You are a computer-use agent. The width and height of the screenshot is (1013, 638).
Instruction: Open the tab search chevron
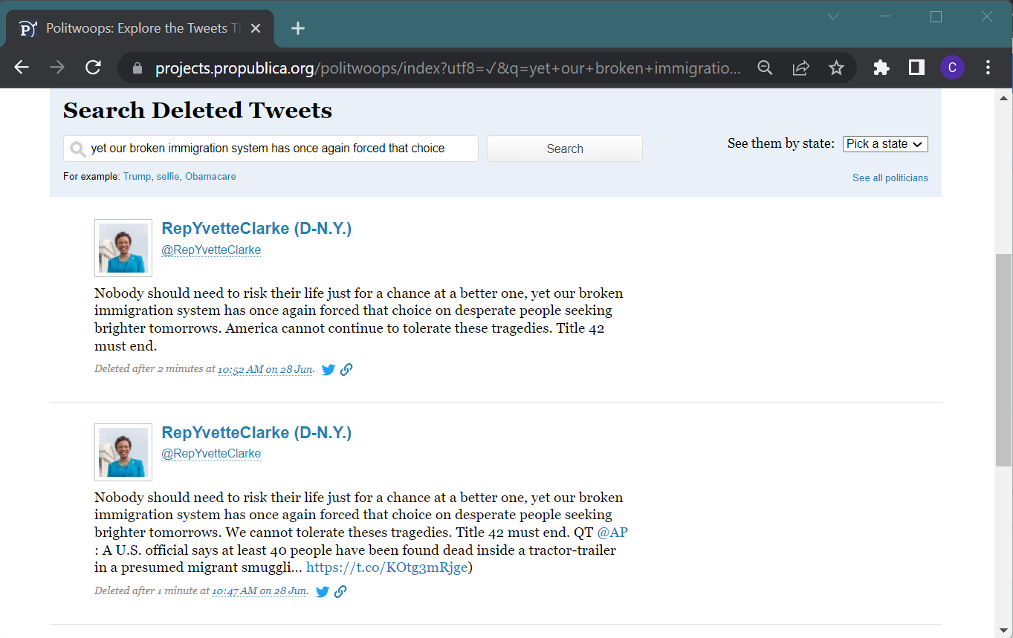pos(834,16)
